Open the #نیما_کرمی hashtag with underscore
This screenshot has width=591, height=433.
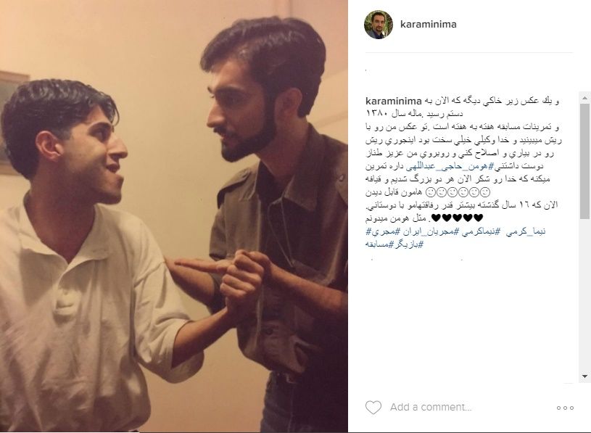tap(520, 231)
